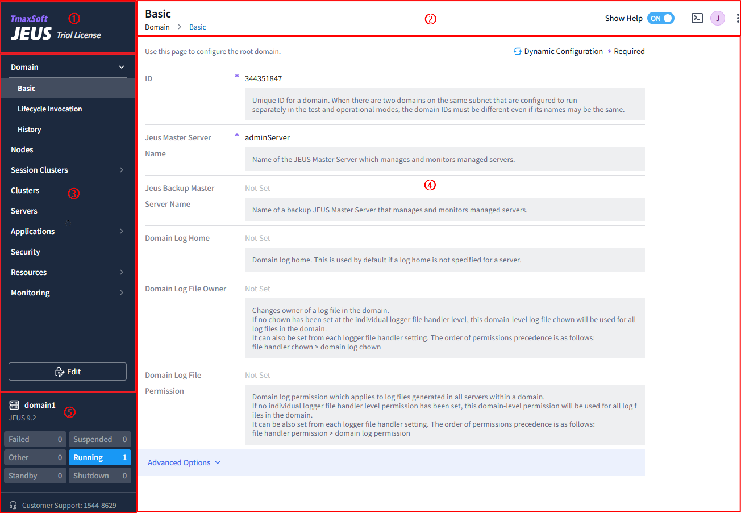
Task: Click the Edit button
Action: [x=68, y=372]
